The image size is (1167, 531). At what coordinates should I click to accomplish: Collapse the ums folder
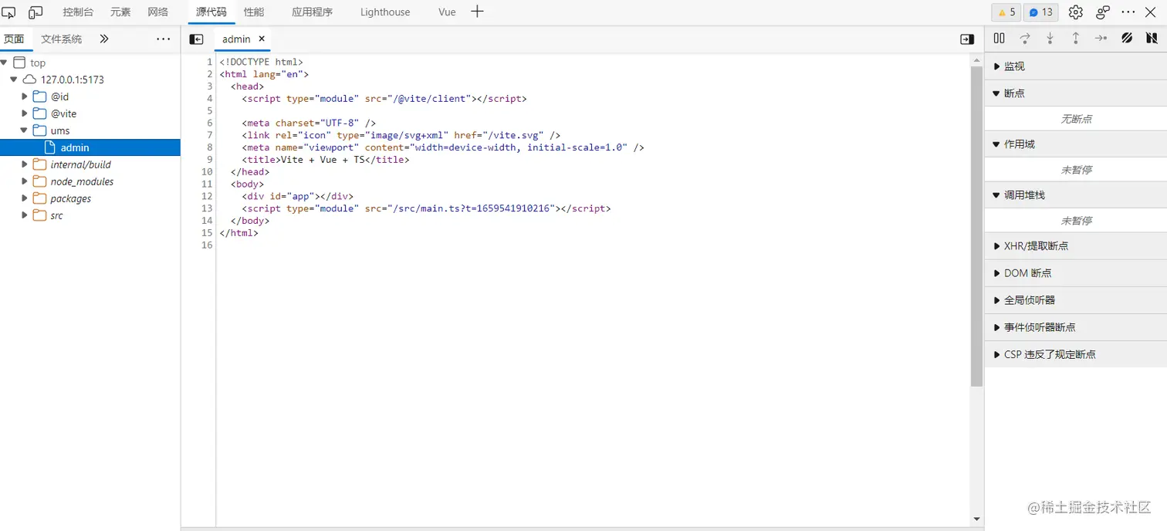tap(25, 130)
